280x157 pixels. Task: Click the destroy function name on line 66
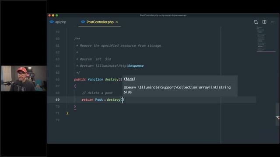point(112,79)
